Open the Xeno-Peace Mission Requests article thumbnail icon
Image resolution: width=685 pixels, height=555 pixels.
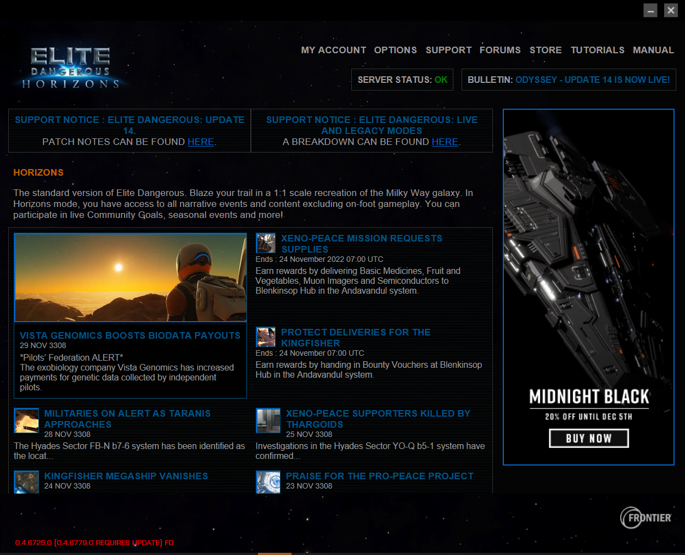click(266, 243)
